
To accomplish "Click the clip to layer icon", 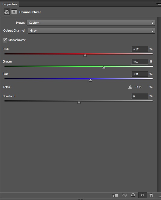I will tap(115, 195).
